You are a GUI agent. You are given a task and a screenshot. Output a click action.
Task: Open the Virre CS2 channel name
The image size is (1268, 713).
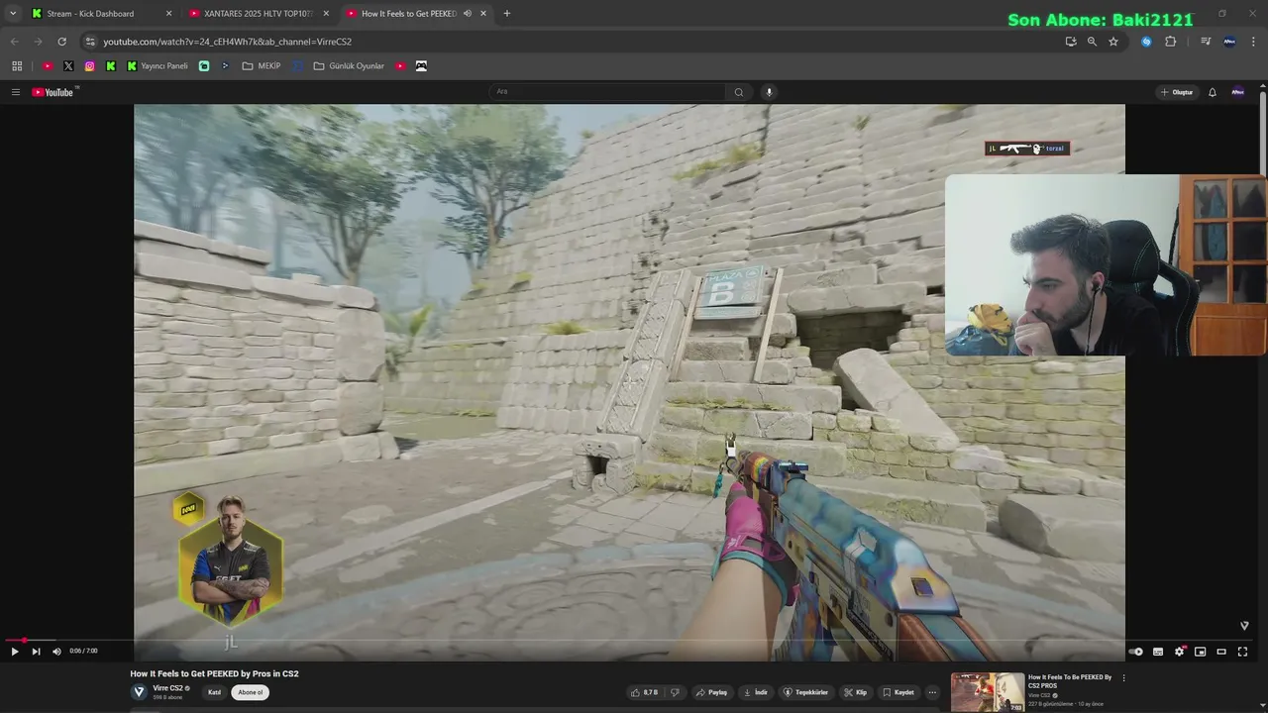167,688
